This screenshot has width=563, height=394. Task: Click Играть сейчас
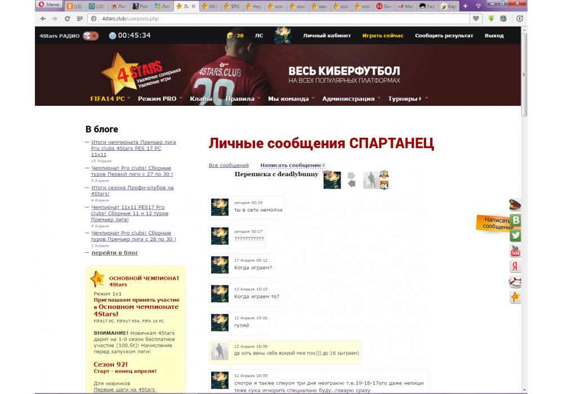(x=383, y=35)
